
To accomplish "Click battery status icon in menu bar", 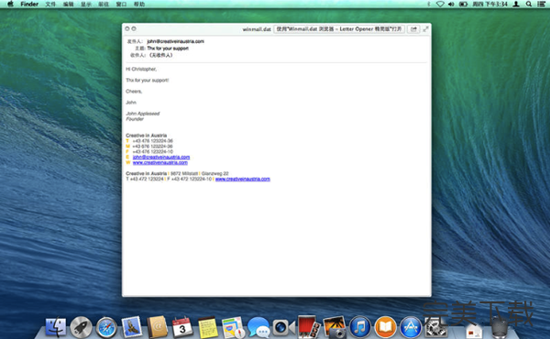I will pyautogui.click(x=463, y=5).
